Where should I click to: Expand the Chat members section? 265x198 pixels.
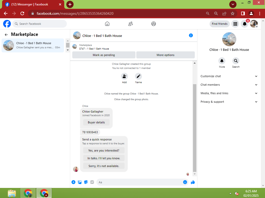[229, 85]
